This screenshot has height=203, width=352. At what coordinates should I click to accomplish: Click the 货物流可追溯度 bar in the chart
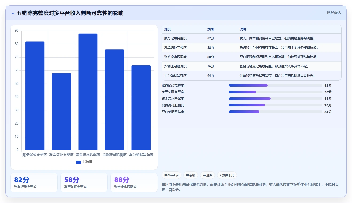tap(114, 100)
